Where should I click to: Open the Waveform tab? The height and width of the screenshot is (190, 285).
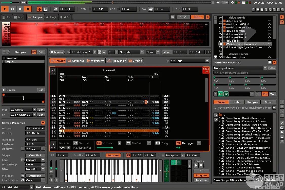coord(96,61)
